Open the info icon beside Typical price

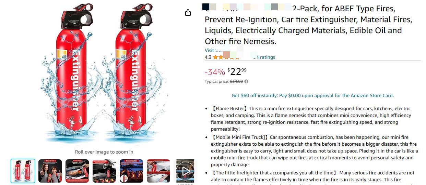coord(246,81)
